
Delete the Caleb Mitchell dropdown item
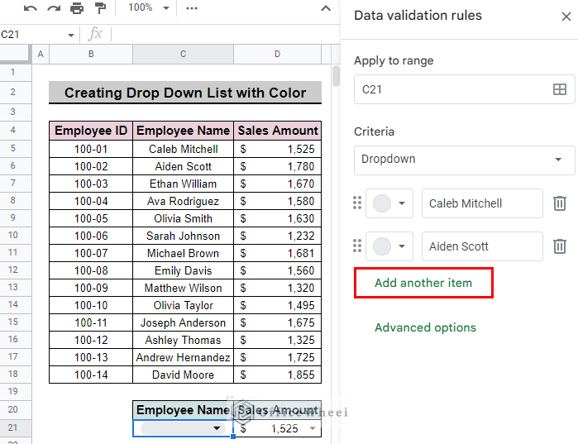[x=559, y=203]
